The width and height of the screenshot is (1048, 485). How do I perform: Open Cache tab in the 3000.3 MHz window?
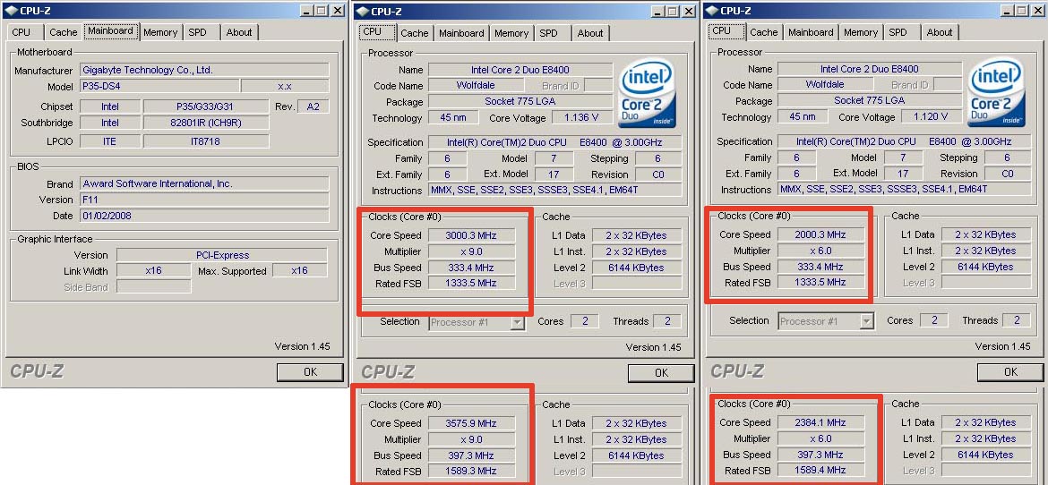(415, 33)
